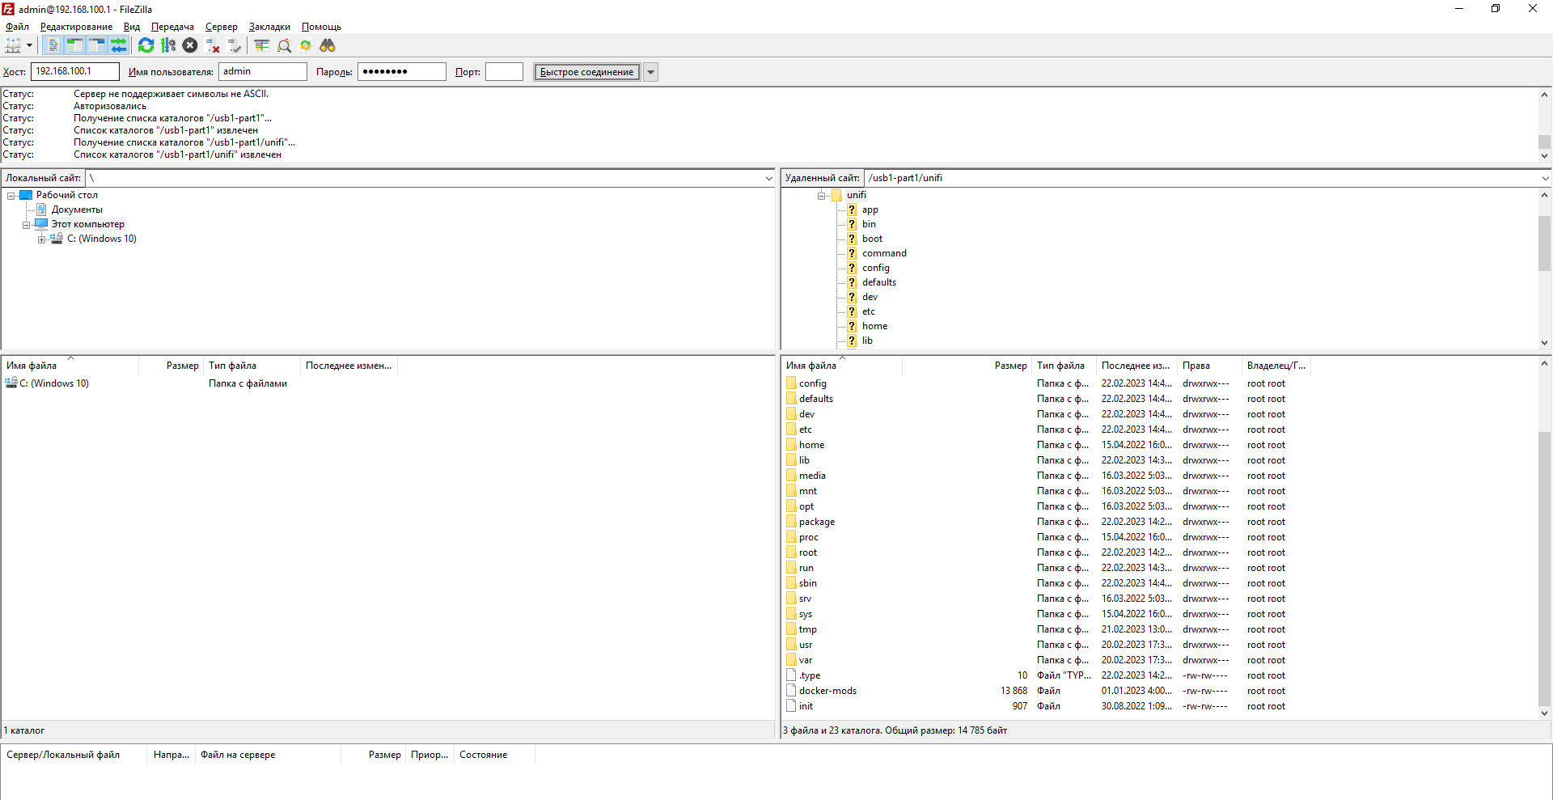The height and width of the screenshot is (800, 1553).
Task: Open quick connect history dropdown arrow
Action: click(x=650, y=72)
